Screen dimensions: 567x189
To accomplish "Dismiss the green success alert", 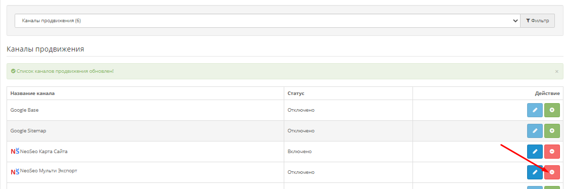I will click(x=556, y=71).
